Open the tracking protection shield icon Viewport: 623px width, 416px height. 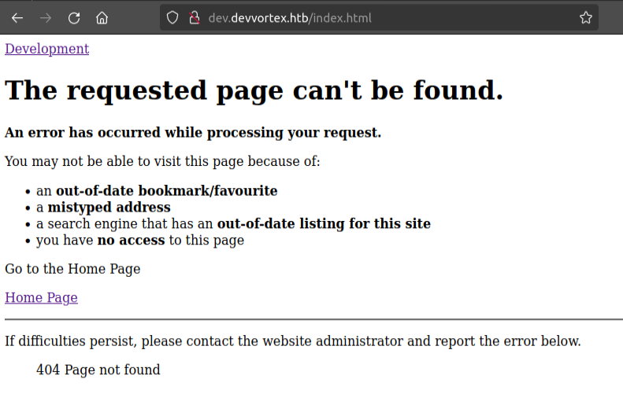coord(172,17)
